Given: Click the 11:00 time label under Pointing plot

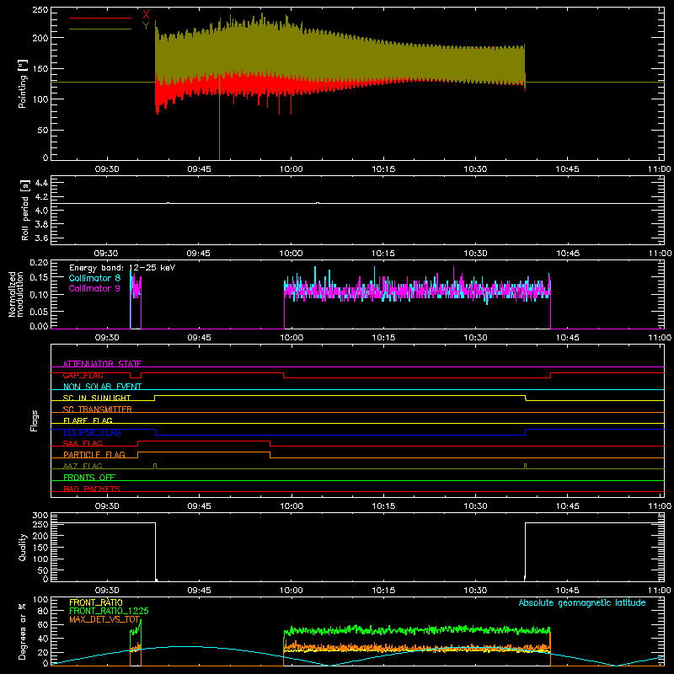Looking at the screenshot, I should point(660,169).
